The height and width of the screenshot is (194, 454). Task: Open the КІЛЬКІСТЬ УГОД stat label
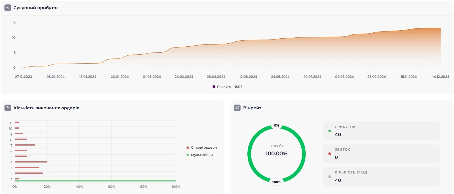pyautogui.click(x=351, y=173)
